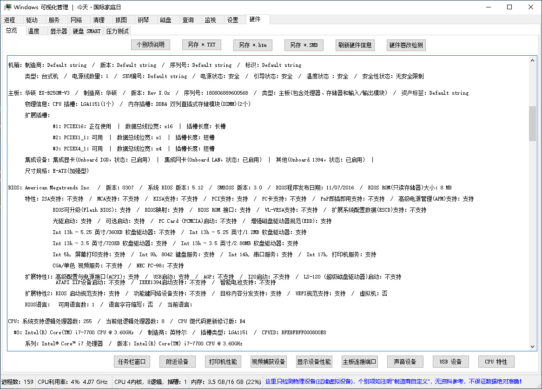Click Intel(R) Core(TM) i7-7700 CPU #0 line
Screen dimensions: 542x389
tap(73, 332)
